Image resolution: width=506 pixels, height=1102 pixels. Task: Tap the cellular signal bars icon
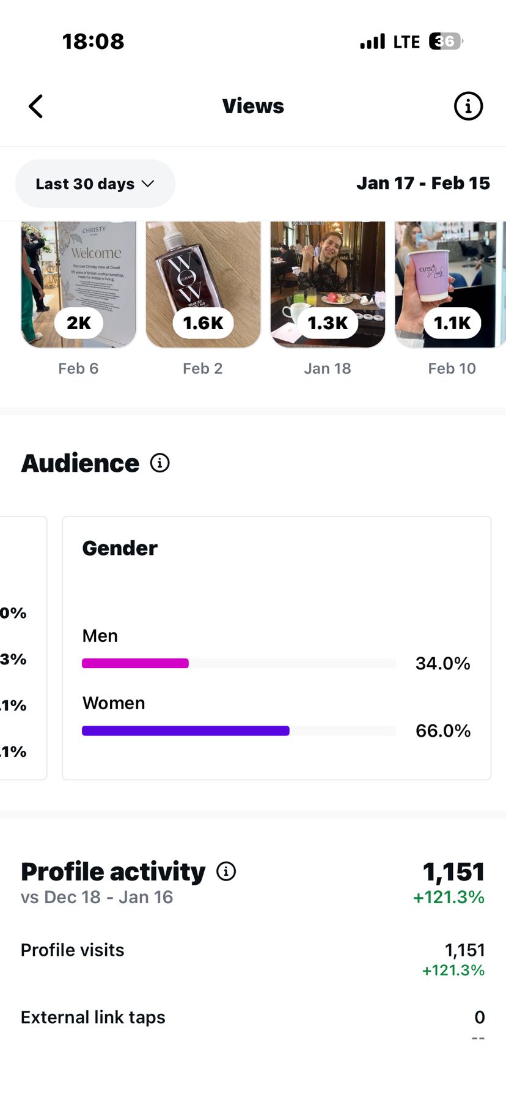click(372, 42)
